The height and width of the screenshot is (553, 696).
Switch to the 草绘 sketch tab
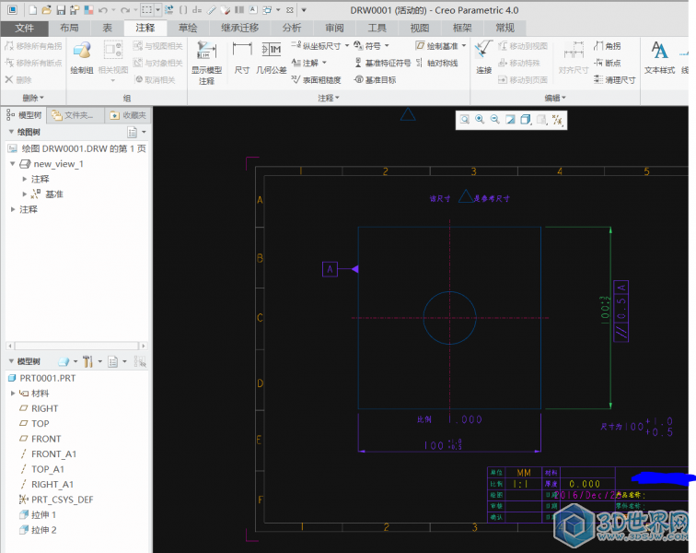(x=188, y=28)
